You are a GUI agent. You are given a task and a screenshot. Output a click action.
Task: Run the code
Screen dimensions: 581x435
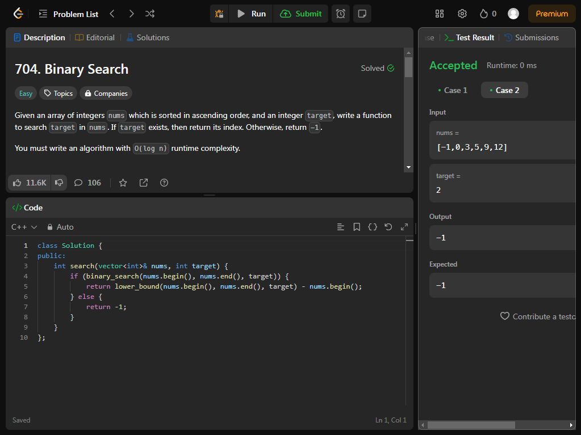tap(251, 14)
